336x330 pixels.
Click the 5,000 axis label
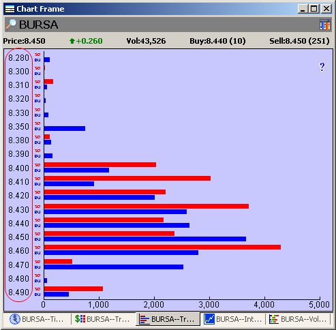[319, 305]
